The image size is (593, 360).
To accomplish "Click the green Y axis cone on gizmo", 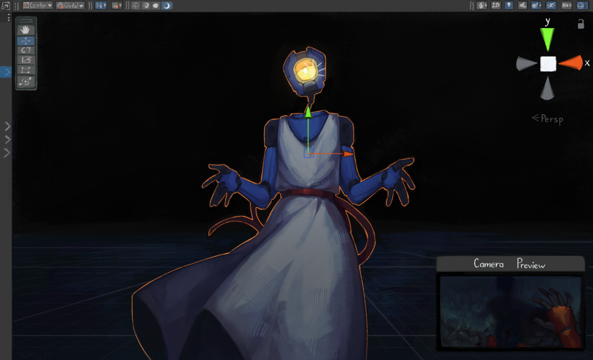I will click(548, 38).
